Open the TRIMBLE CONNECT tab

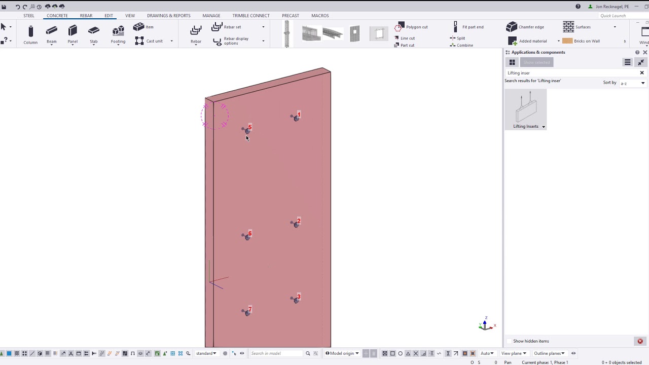(x=251, y=16)
